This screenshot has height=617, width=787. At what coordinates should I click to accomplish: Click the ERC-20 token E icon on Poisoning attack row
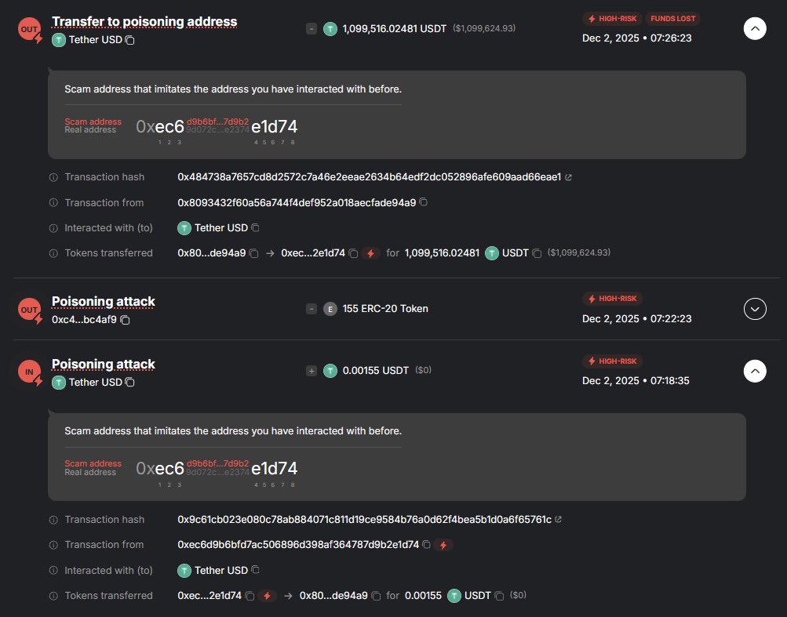click(330, 309)
